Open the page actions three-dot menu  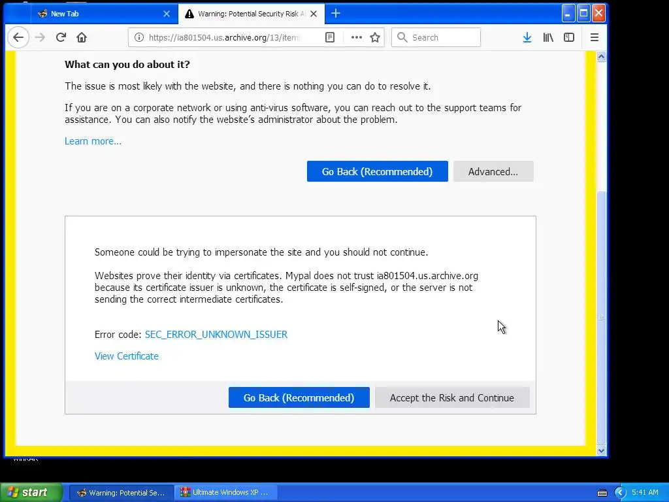point(356,37)
